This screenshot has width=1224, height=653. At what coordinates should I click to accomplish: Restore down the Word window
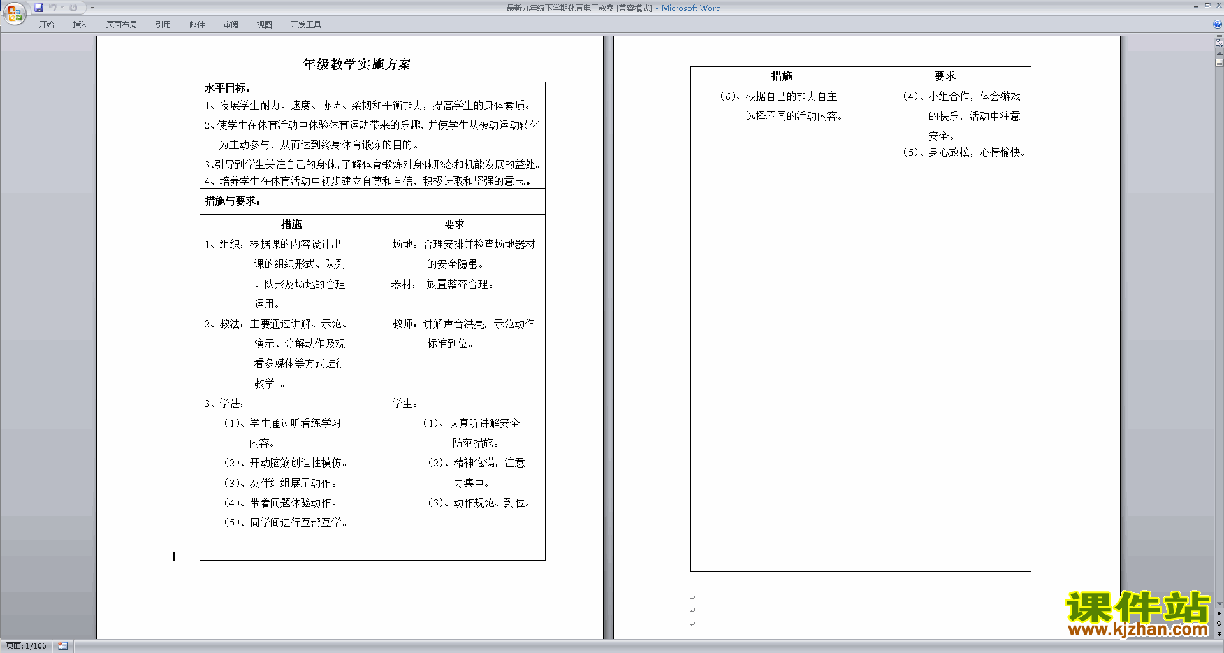1207,5
